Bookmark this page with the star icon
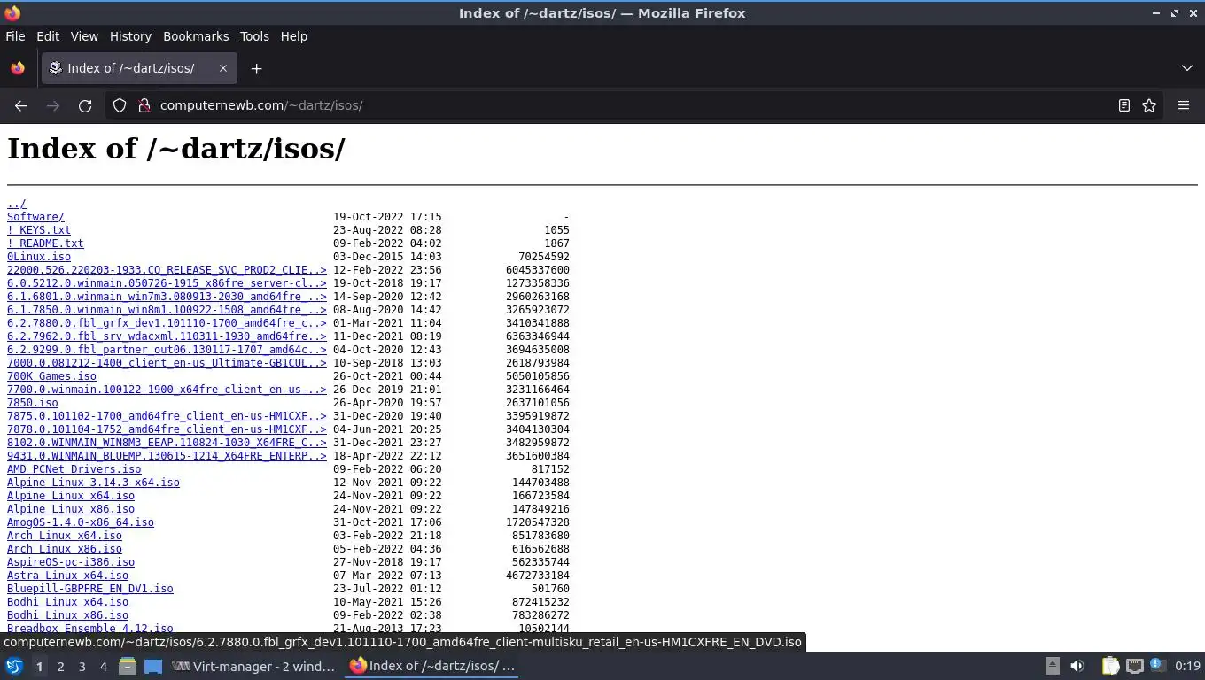Viewport: 1205px width, 680px height. 1149,105
